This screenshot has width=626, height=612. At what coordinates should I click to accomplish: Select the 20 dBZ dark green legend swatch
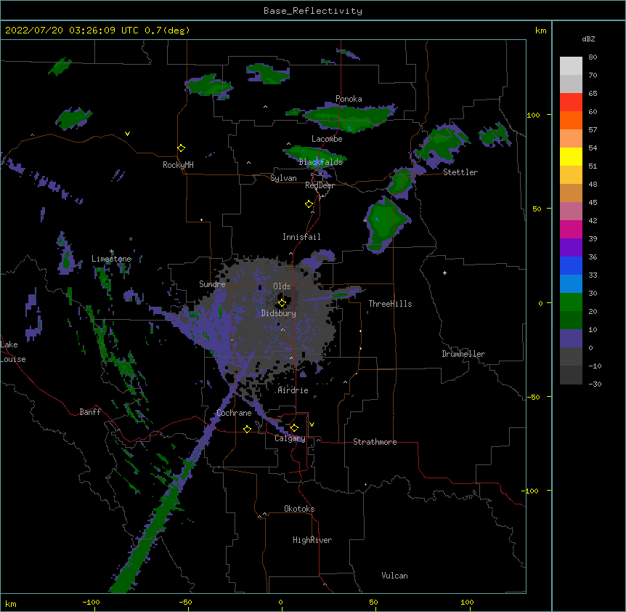571,320
